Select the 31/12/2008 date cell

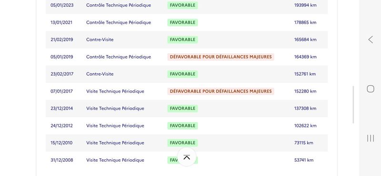click(62, 160)
